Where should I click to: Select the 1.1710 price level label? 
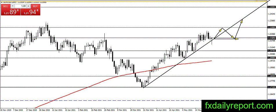pyautogui.click(x=271, y=87)
